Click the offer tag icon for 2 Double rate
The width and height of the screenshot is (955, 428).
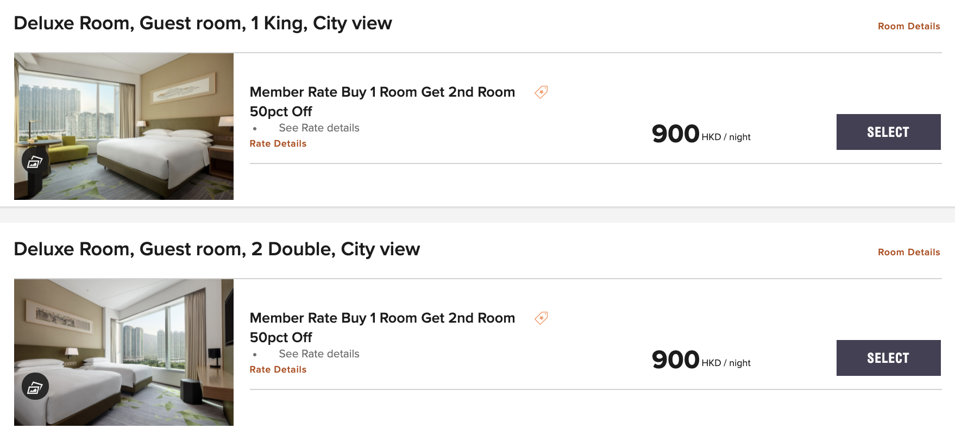541,318
